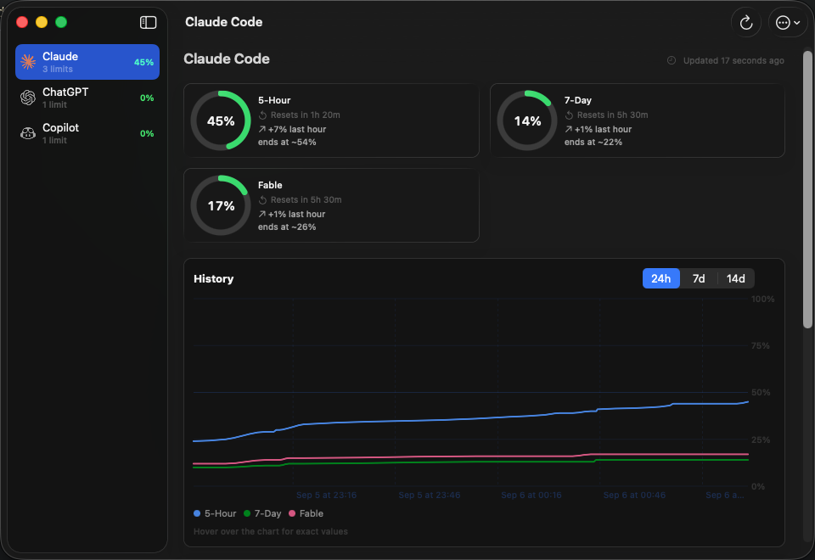Click the Copilot logo icon
815x560 pixels.
click(x=28, y=133)
